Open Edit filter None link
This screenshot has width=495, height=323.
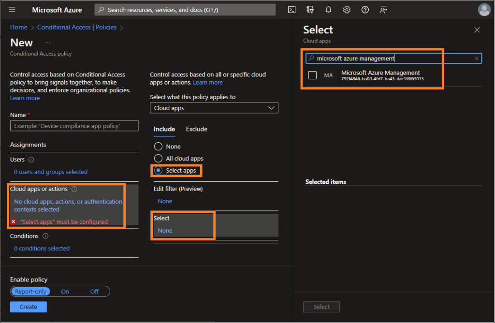(x=165, y=202)
